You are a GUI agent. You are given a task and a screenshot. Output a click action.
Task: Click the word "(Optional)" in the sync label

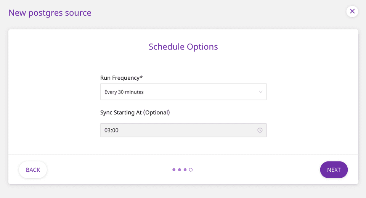pos(156,113)
